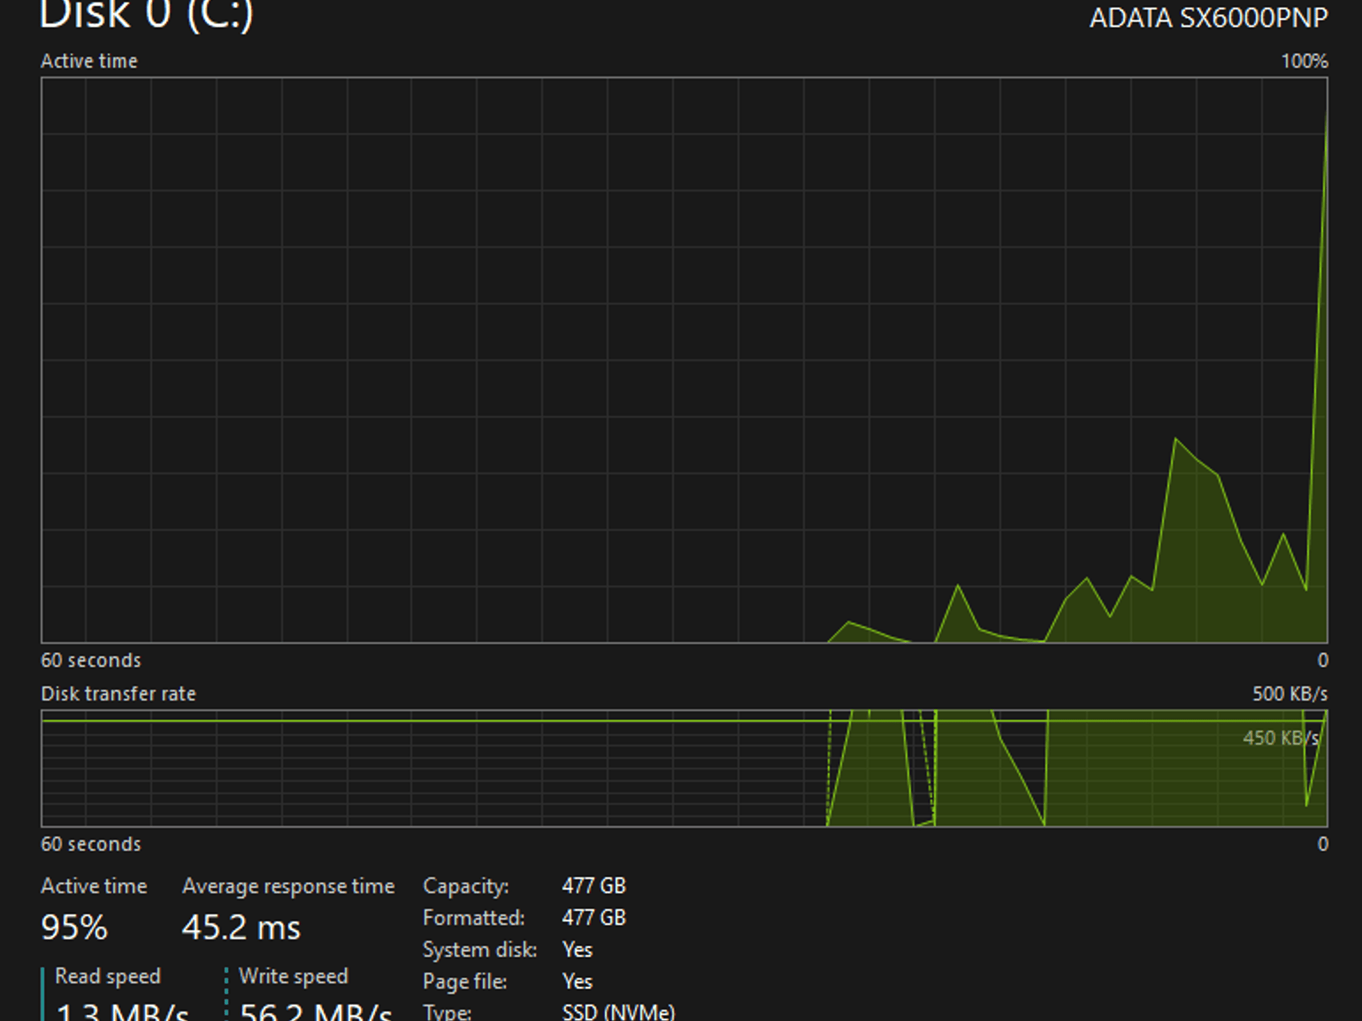Click the Disk transfer rate graph

pos(684,768)
